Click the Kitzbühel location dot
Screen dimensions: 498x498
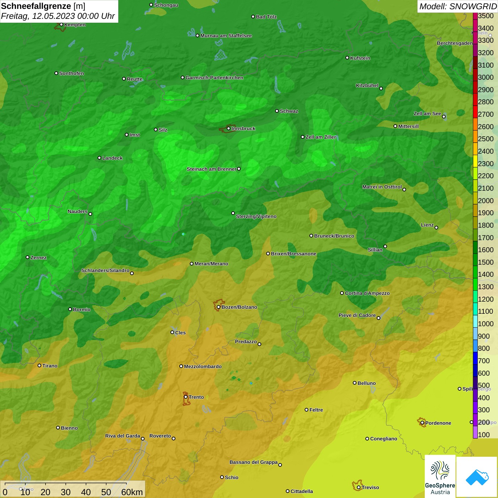coord(381,88)
